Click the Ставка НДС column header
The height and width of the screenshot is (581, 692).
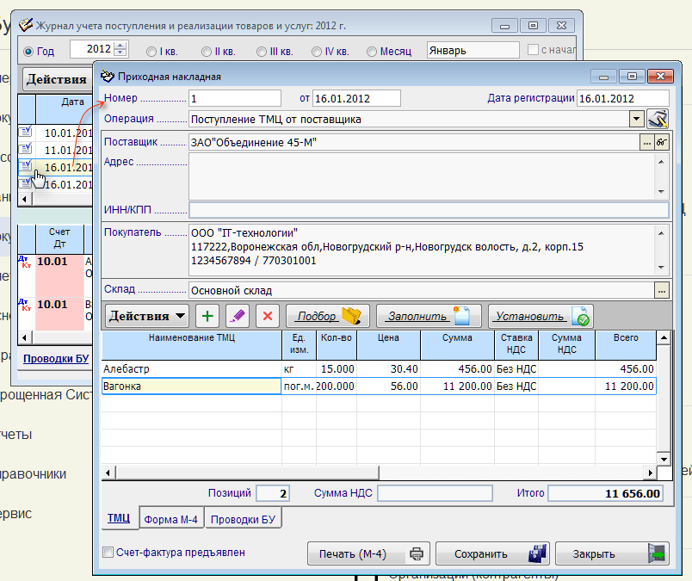tap(516, 345)
